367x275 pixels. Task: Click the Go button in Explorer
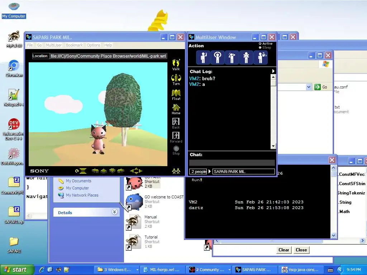click(321, 87)
